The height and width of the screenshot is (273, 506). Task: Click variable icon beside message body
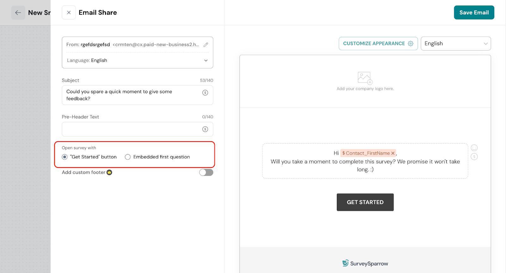tap(474, 157)
